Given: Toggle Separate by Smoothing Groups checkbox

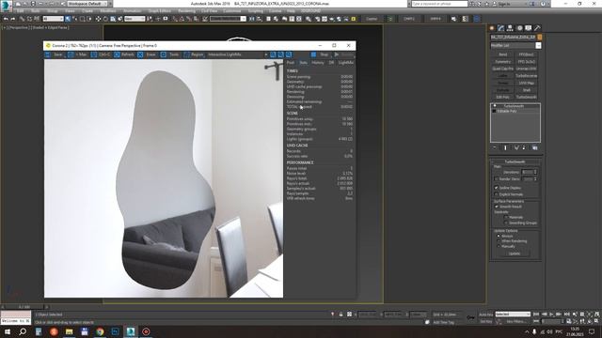Looking at the screenshot, I should click(506, 223).
